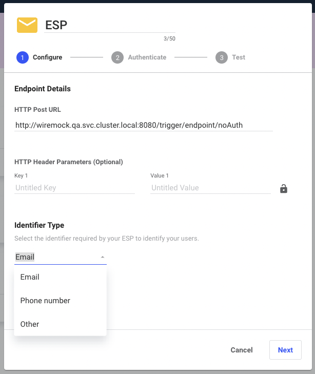Collapse the Identifier Type dropdown arrow
315x374 pixels.
click(x=103, y=257)
